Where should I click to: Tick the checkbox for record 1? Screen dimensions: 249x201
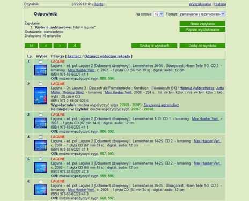41,62
